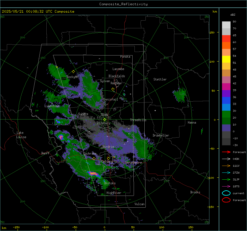This screenshot has width=247, height=231.
Task: Click the yellow radar site diamond near Didsbury
Action: tap(105, 120)
